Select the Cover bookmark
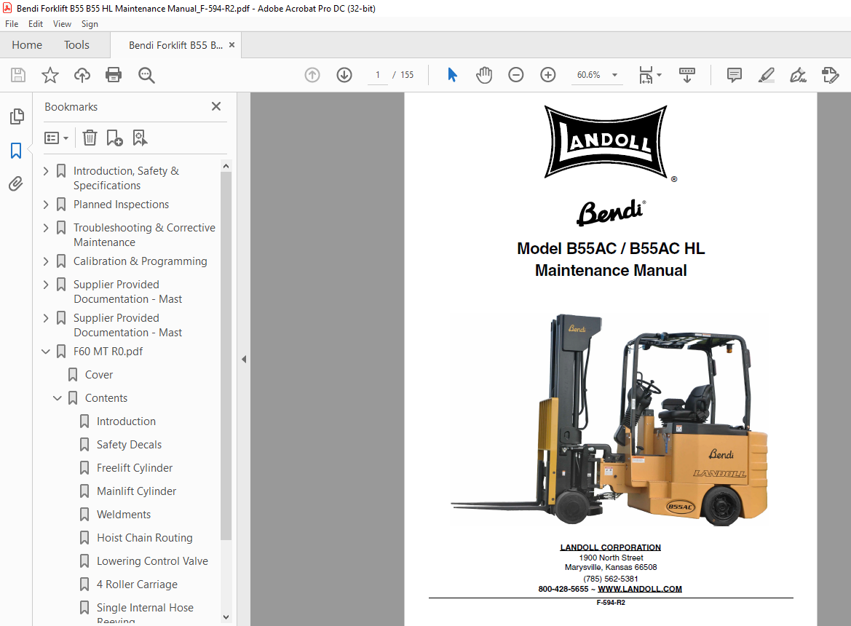The height and width of the screenshot is (626, 851). click(x=99, y=375)
